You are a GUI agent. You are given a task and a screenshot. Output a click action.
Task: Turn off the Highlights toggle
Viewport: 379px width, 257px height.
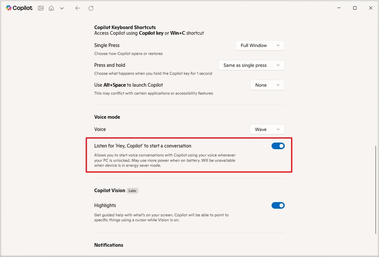click(x=278, y=205)
